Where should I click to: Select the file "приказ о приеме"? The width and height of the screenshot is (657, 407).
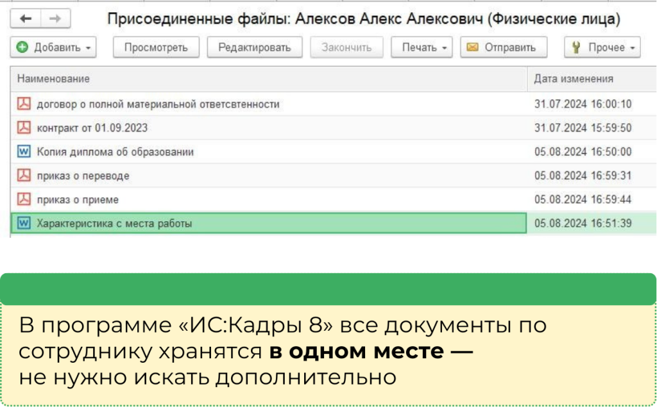point(77,199)
